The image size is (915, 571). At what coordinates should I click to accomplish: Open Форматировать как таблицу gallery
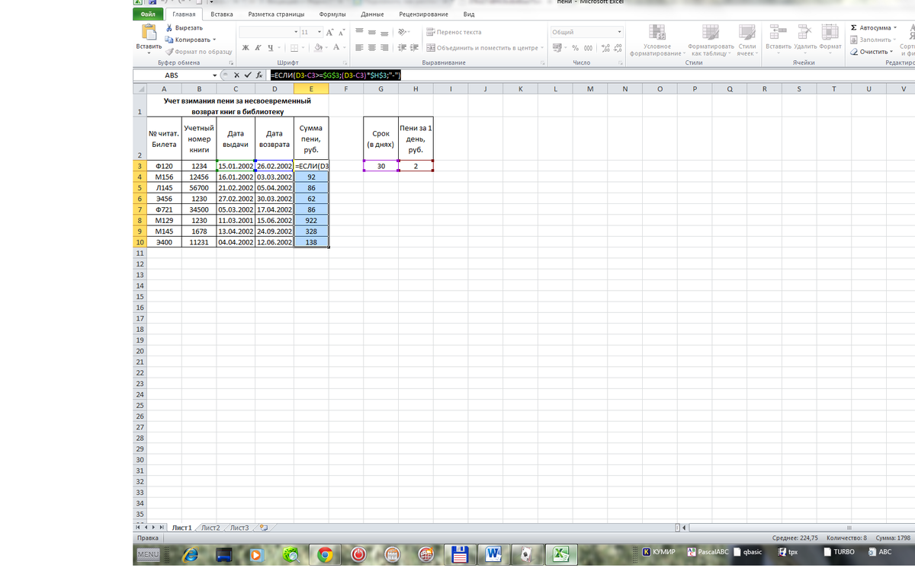coord(710,41)
